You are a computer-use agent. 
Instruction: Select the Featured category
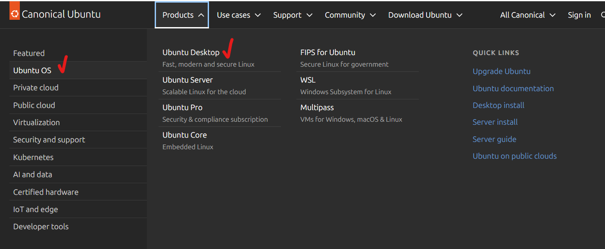click(78, 53)
